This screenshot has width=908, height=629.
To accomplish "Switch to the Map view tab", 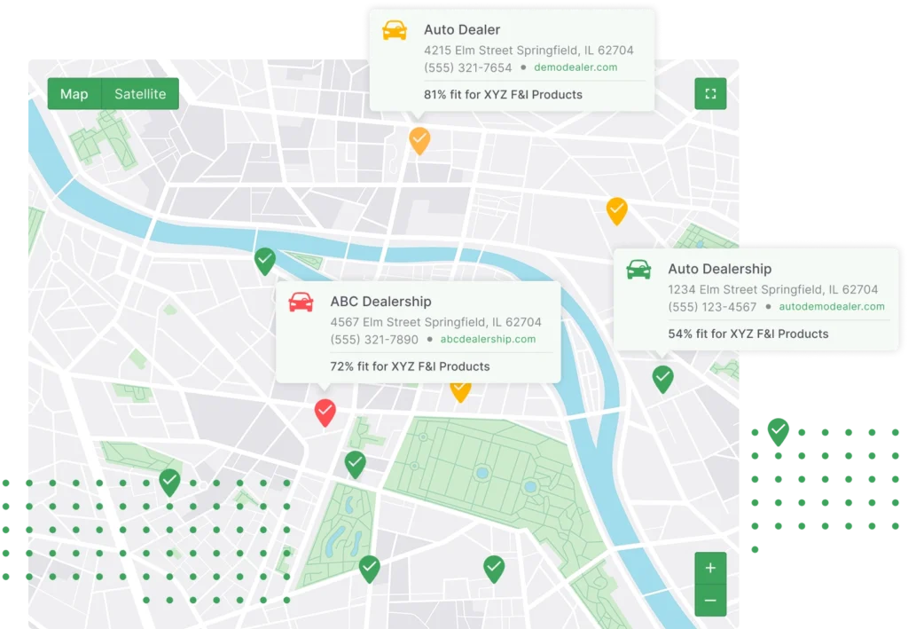I will [x=74, y=94].
